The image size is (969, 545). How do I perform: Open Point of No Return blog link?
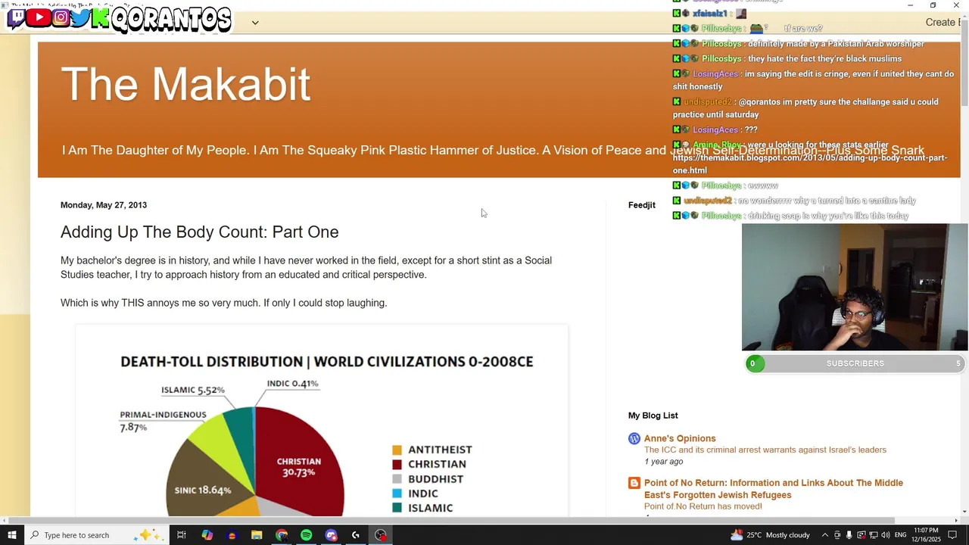pos(773,488)
